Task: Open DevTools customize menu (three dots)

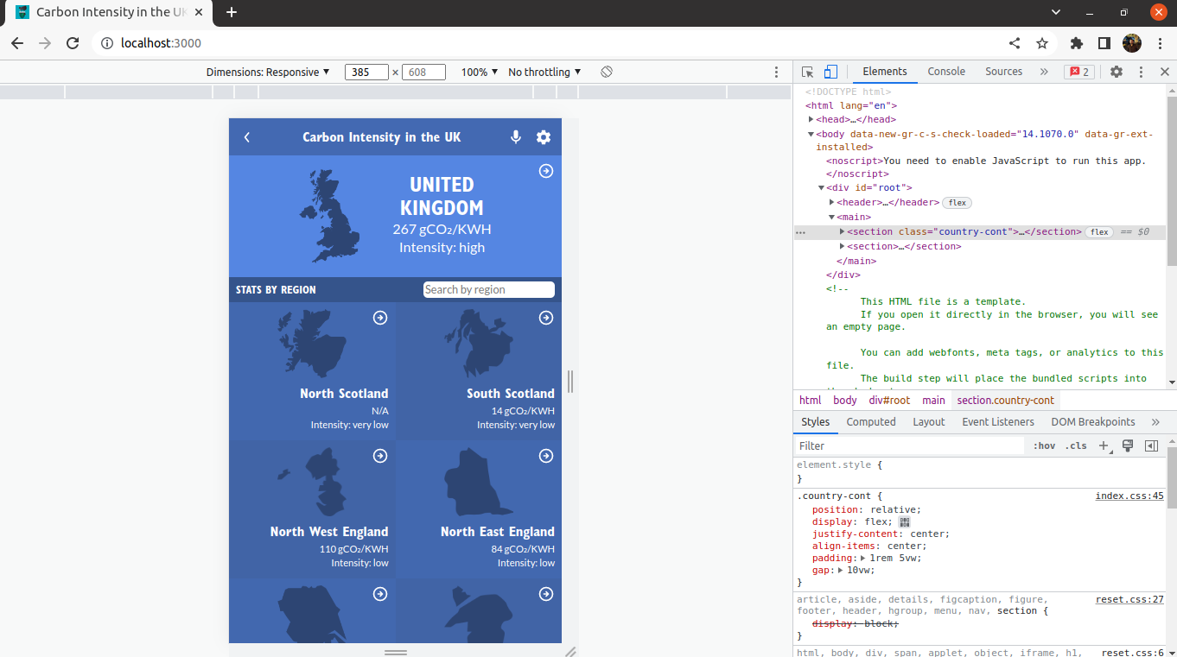Action: (1141, 72)
